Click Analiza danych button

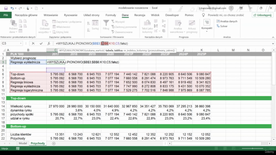(x=227, y=21)
